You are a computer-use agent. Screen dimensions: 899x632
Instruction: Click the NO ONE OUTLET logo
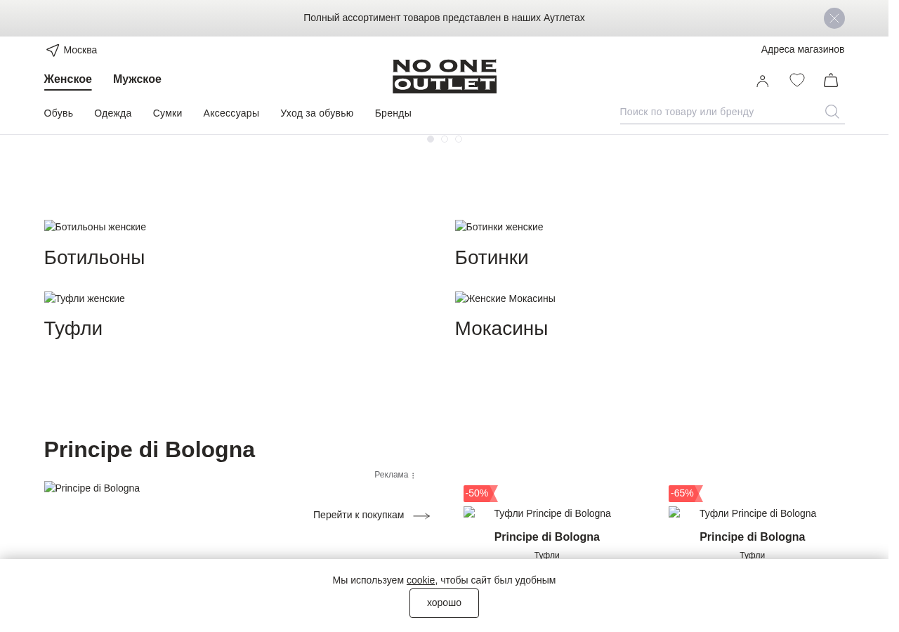click(x=445, y=76)
